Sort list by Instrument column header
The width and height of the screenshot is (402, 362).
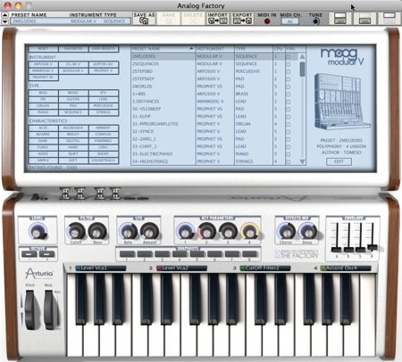click(x=215, y=48)
